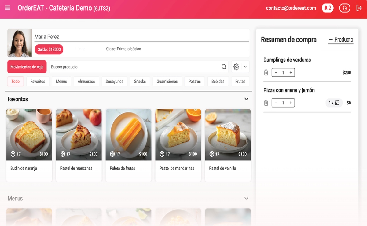Show the Desayunos category
The width and height of the screenshot is (367, 226).
[115, 82]
